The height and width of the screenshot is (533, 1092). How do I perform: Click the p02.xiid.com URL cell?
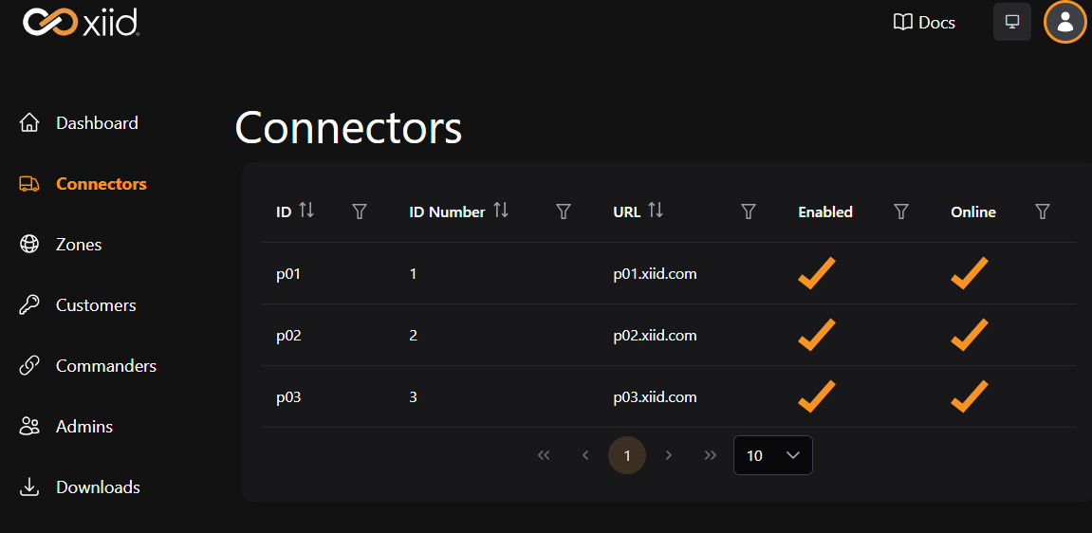click(x=655, y=336)
